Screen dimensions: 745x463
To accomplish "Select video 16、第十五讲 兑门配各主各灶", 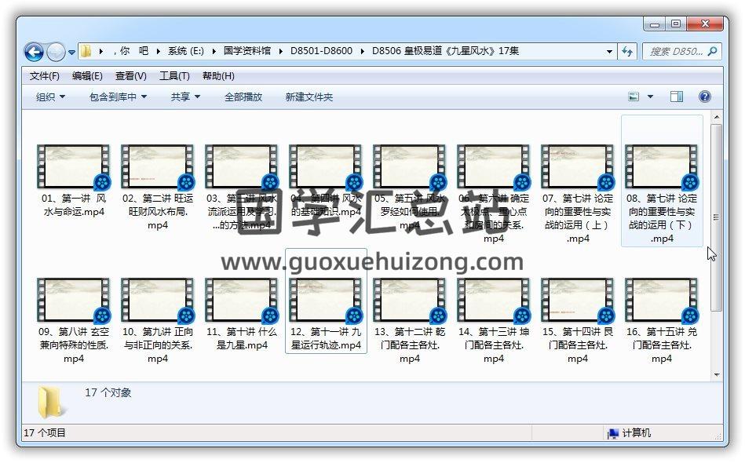I will (662, 321).
